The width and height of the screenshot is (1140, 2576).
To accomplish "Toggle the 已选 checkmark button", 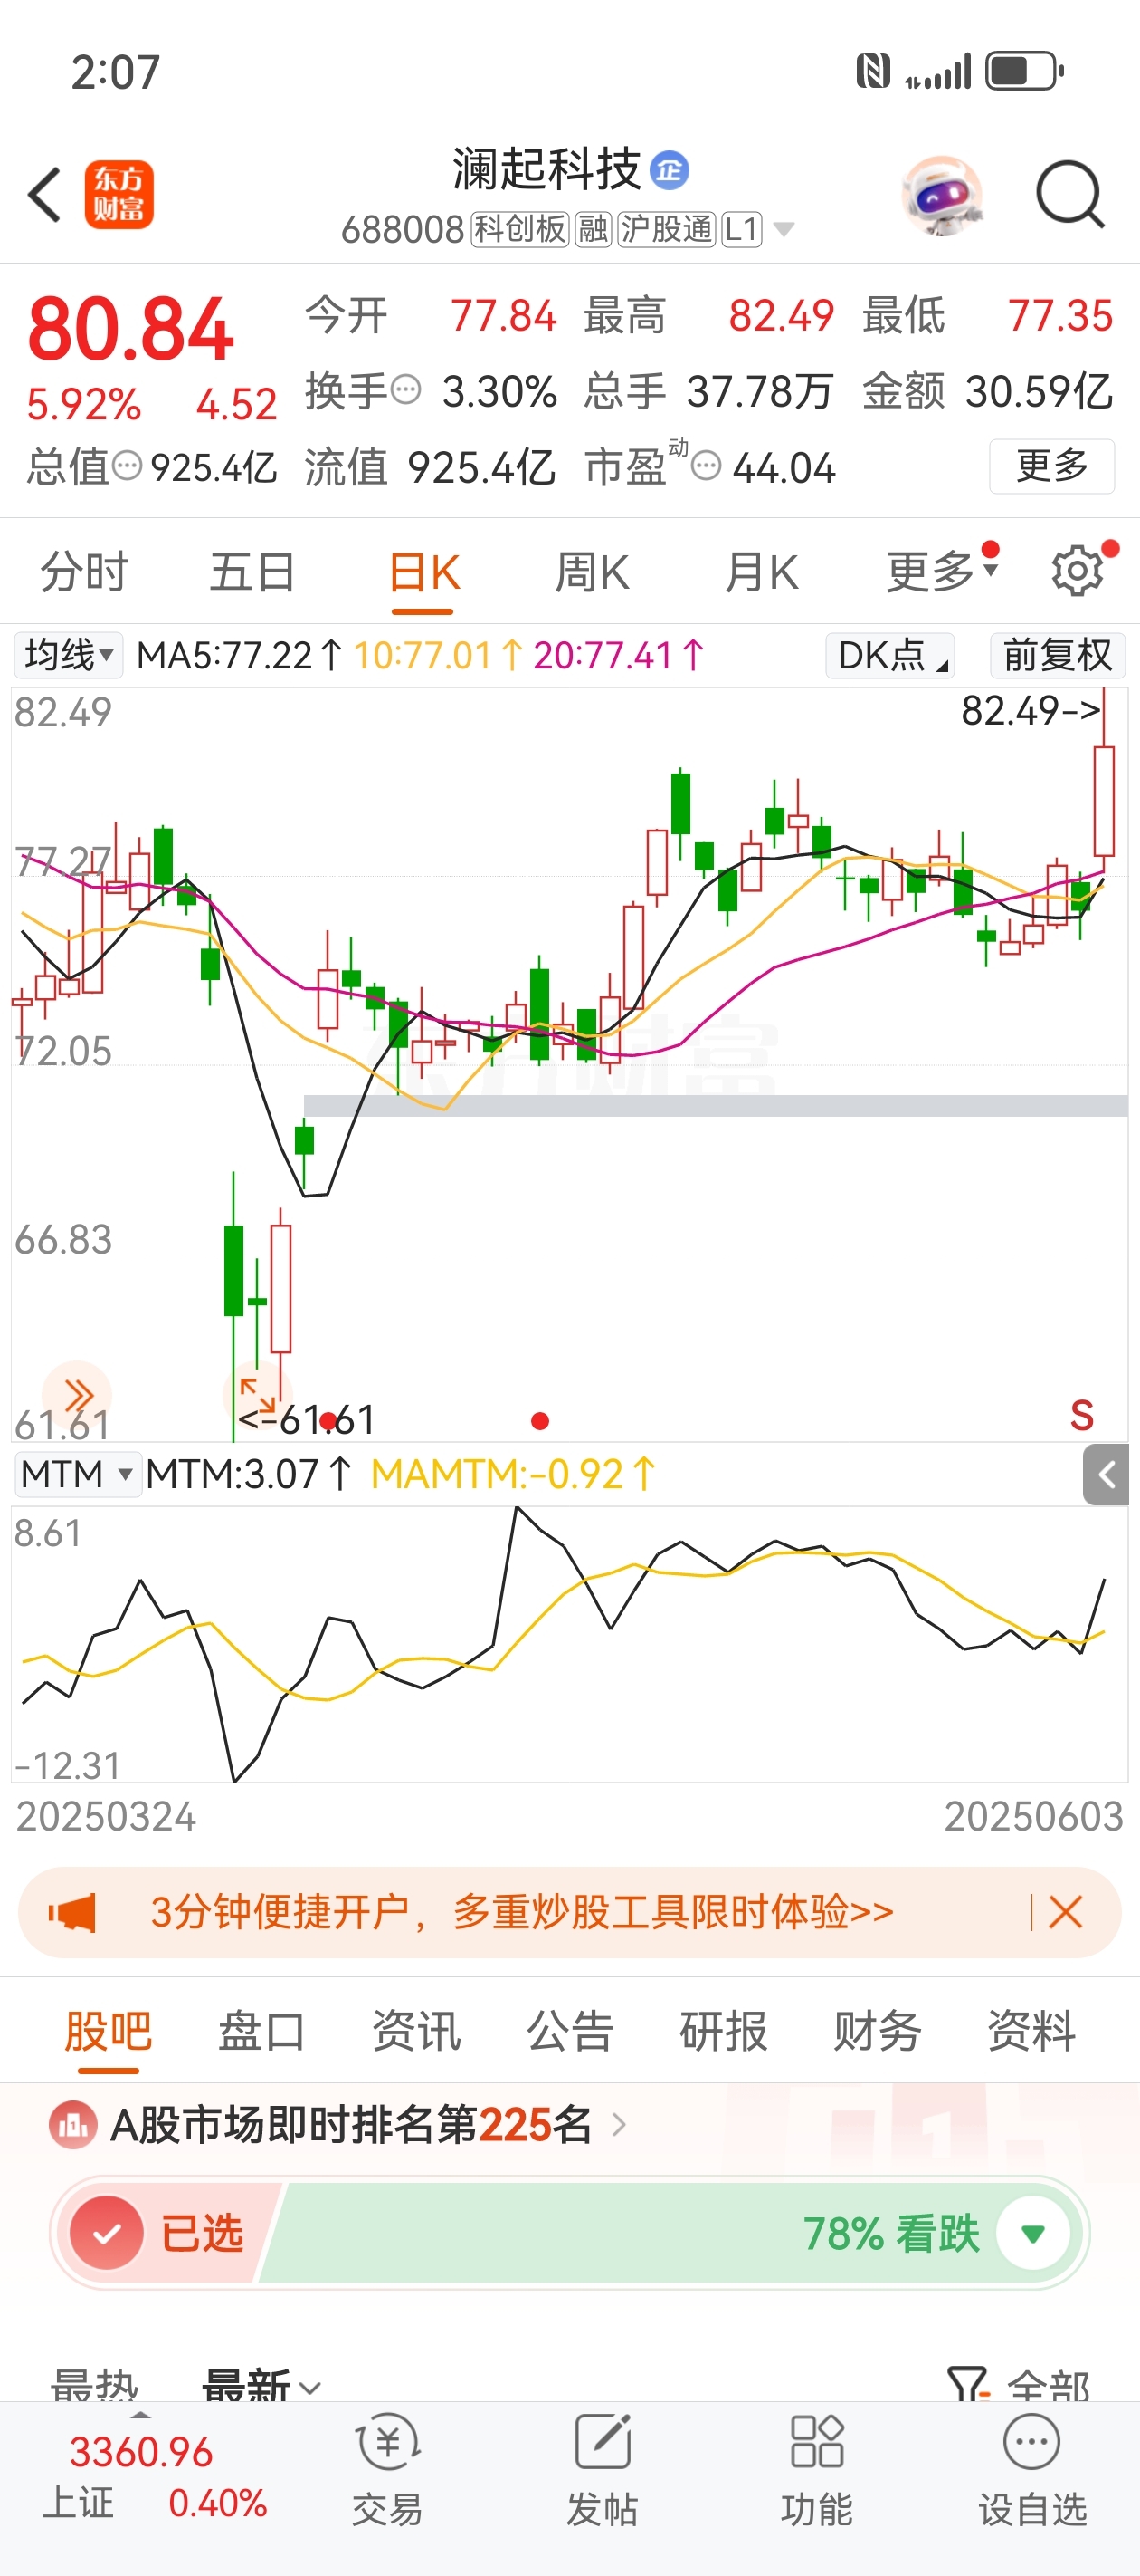I will point(108,2233).
